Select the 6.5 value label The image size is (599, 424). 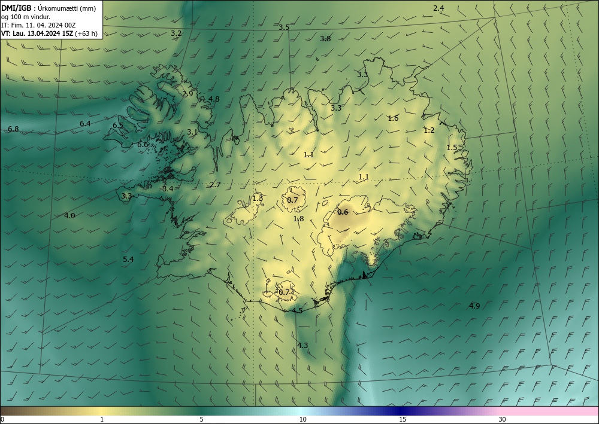[x=118, y=125]
